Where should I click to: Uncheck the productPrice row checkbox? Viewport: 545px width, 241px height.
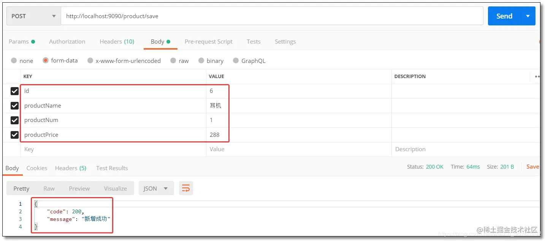(x=14, y=135)
